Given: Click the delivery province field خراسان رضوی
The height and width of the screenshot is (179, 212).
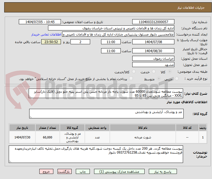Looking at the screenshot, I should pyautogui.click(x=153, y=58).
